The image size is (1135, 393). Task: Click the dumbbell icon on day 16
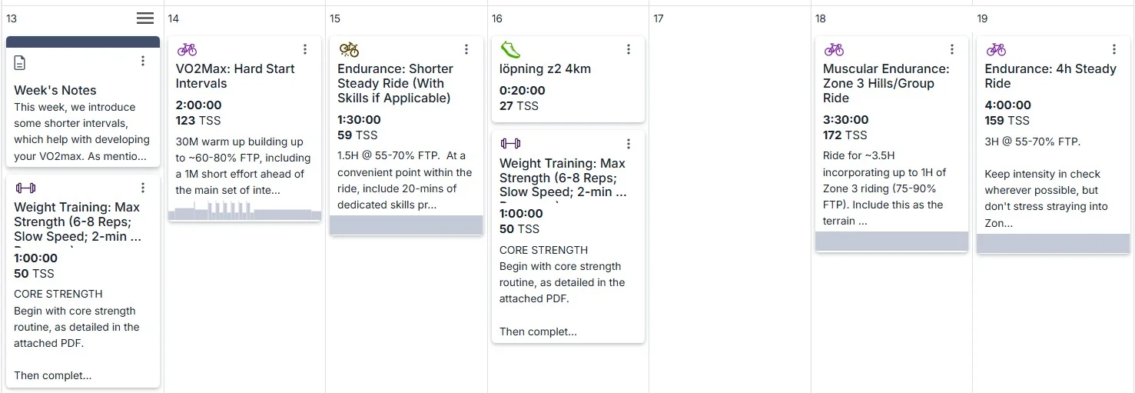[510, 144]
